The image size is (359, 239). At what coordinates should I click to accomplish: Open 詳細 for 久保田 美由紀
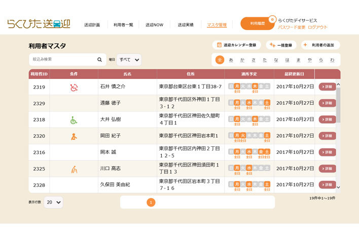(327, 185)
